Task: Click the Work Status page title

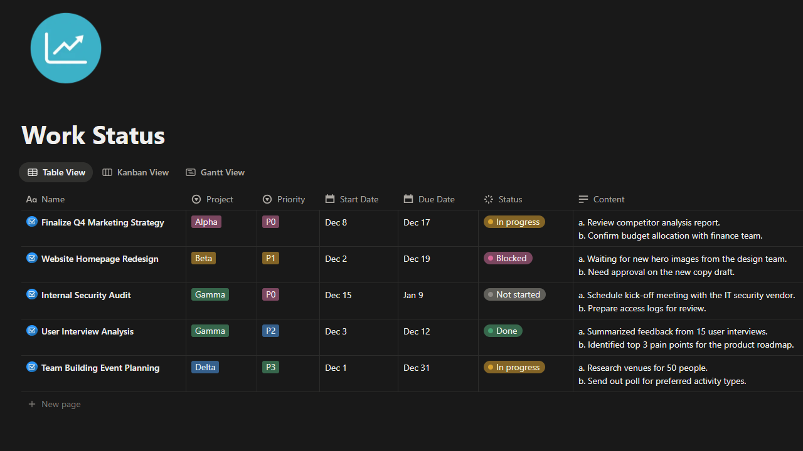Action: point(93,135)
